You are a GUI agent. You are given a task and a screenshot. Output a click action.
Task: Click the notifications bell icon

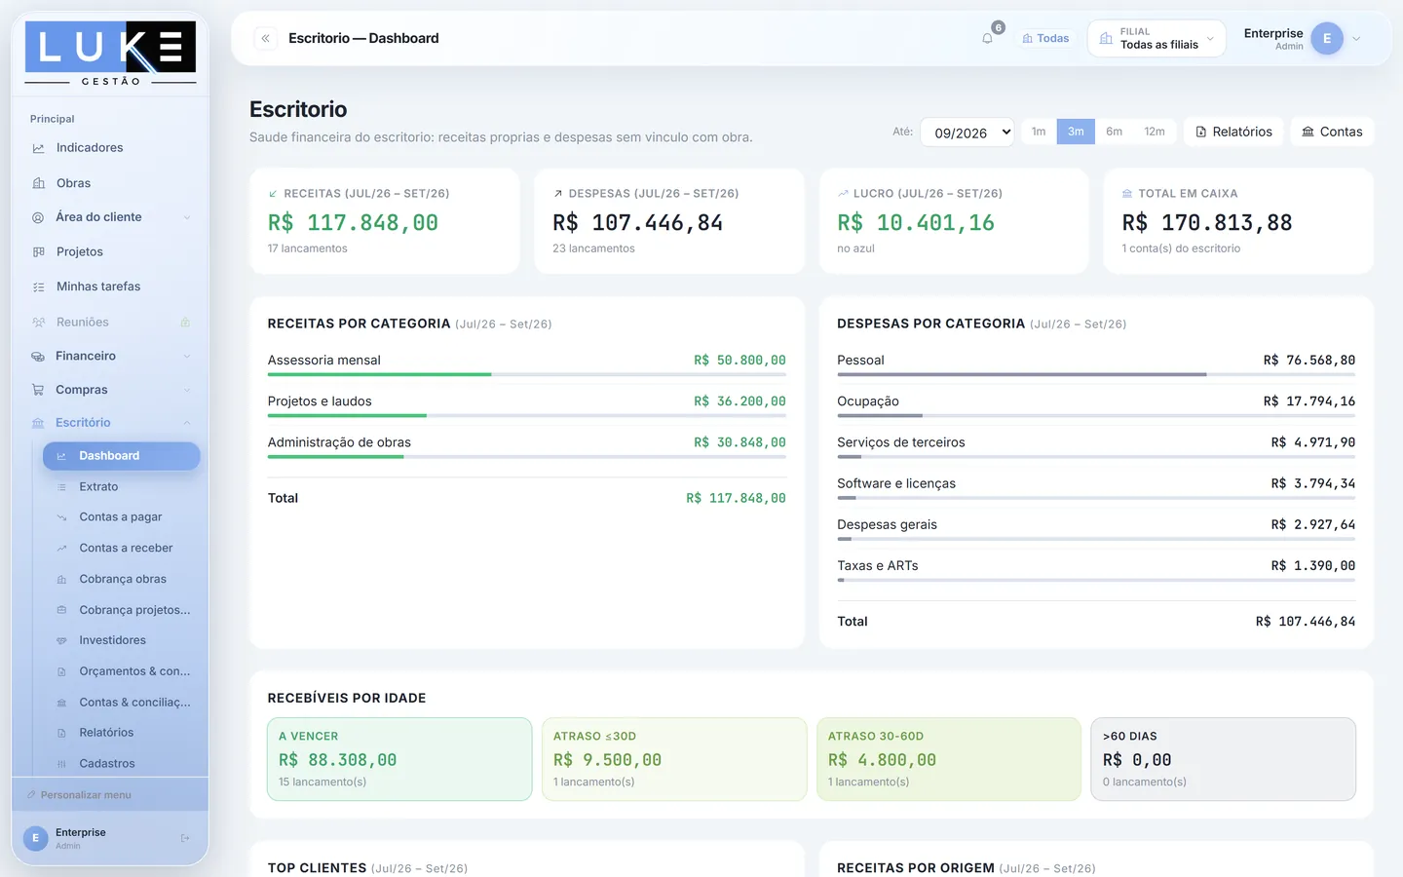point(987,39)
